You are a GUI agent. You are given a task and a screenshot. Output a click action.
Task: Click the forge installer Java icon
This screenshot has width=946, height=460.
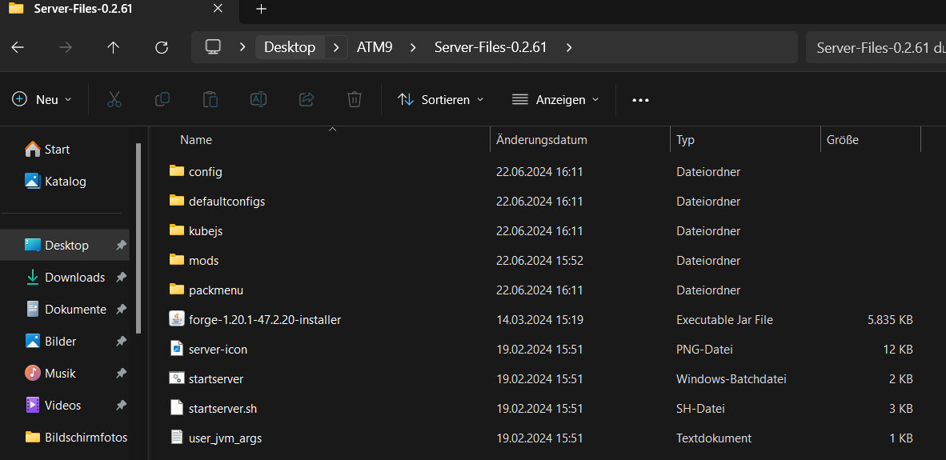(176, 319)
